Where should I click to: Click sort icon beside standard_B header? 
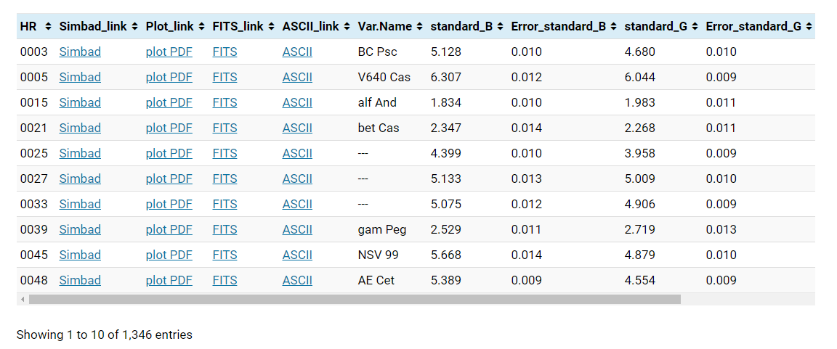tap(500, 26)
